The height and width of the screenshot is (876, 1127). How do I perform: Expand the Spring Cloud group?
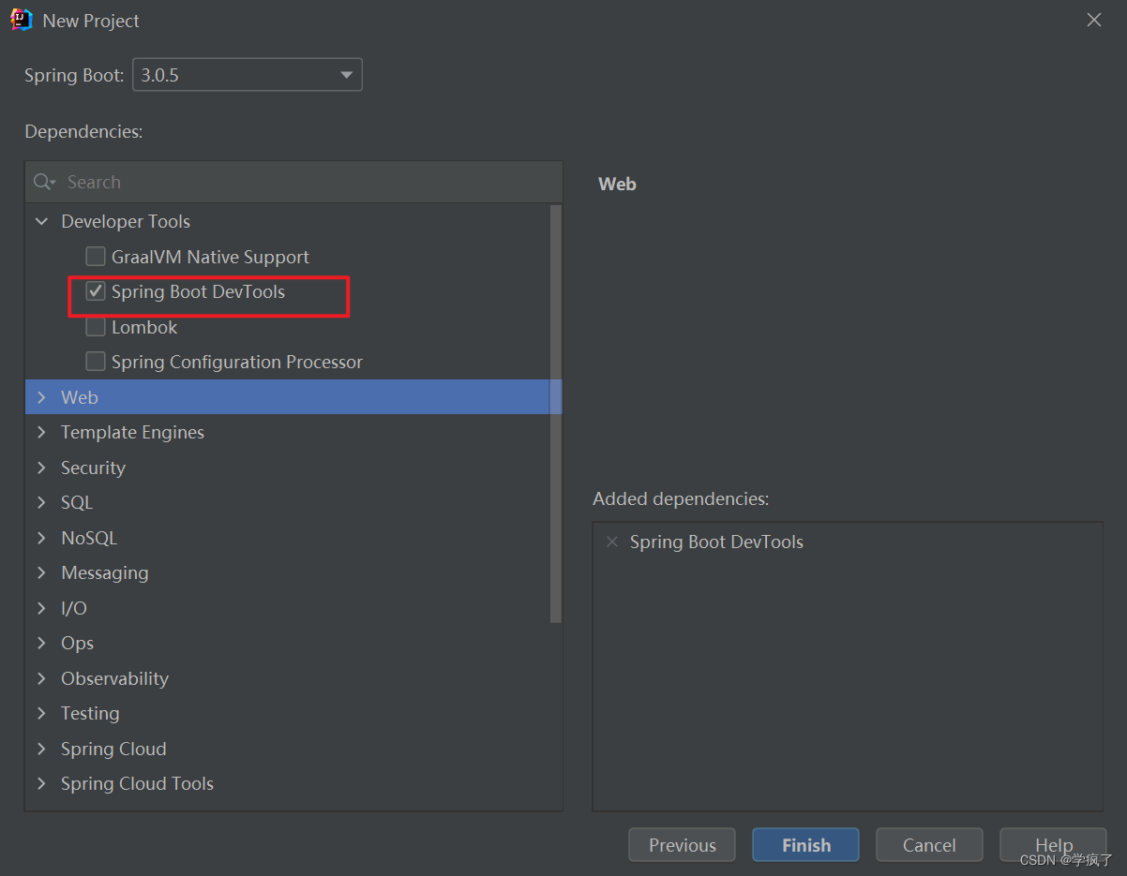pyautogui.click(x=41, y=749)
